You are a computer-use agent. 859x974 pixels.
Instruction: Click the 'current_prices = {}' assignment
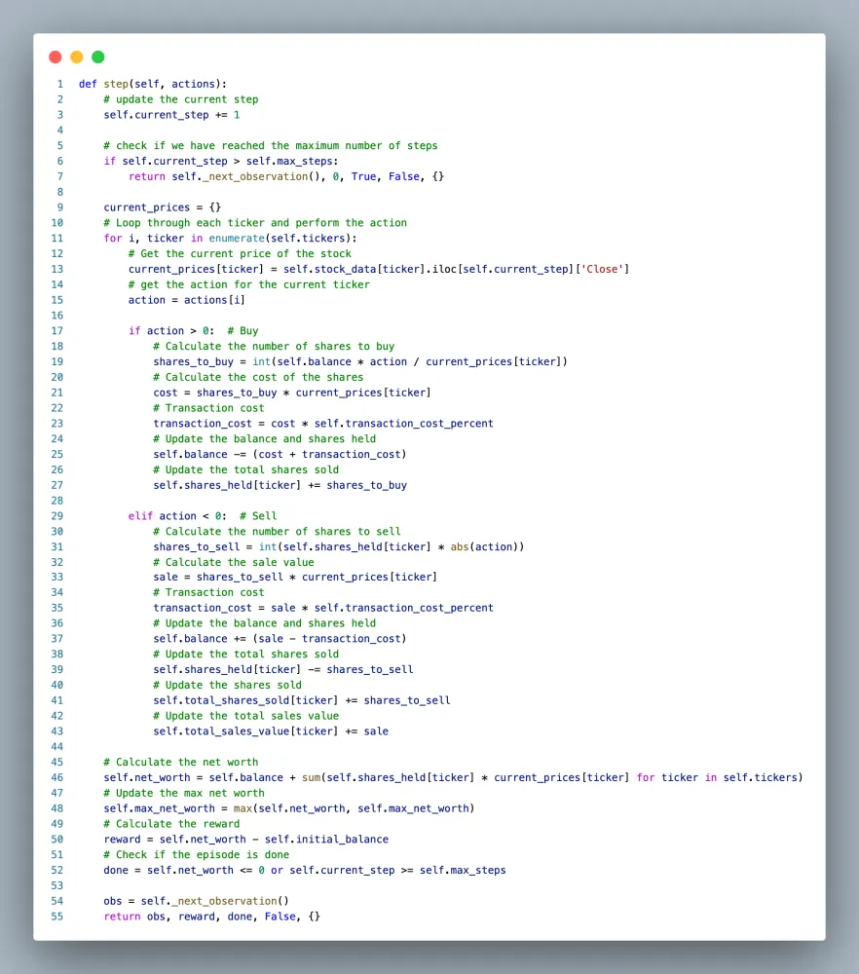coord(162,207)
